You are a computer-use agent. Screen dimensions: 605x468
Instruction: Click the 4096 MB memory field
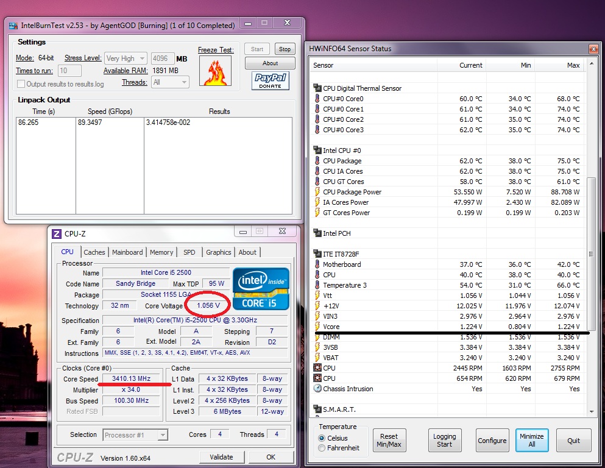[x=163, y=58]
